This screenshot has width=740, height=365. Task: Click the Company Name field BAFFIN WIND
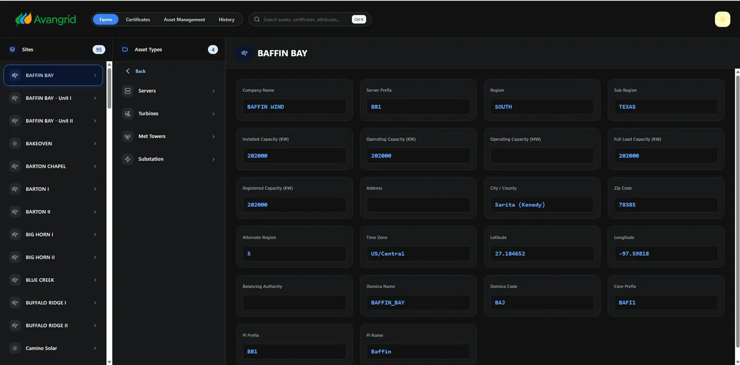pos(294,107)
